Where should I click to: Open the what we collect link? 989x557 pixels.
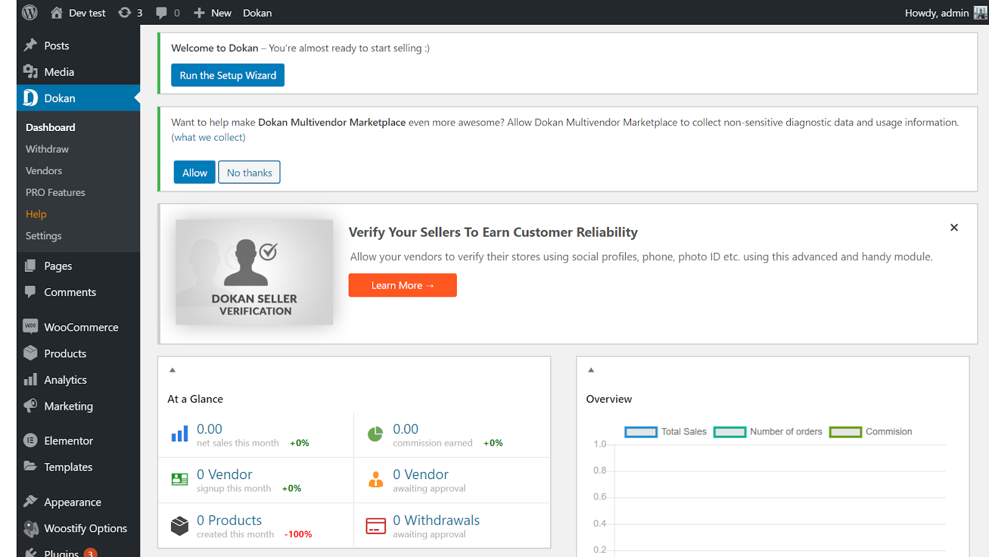pyautogui.click(x=208, y=137)
